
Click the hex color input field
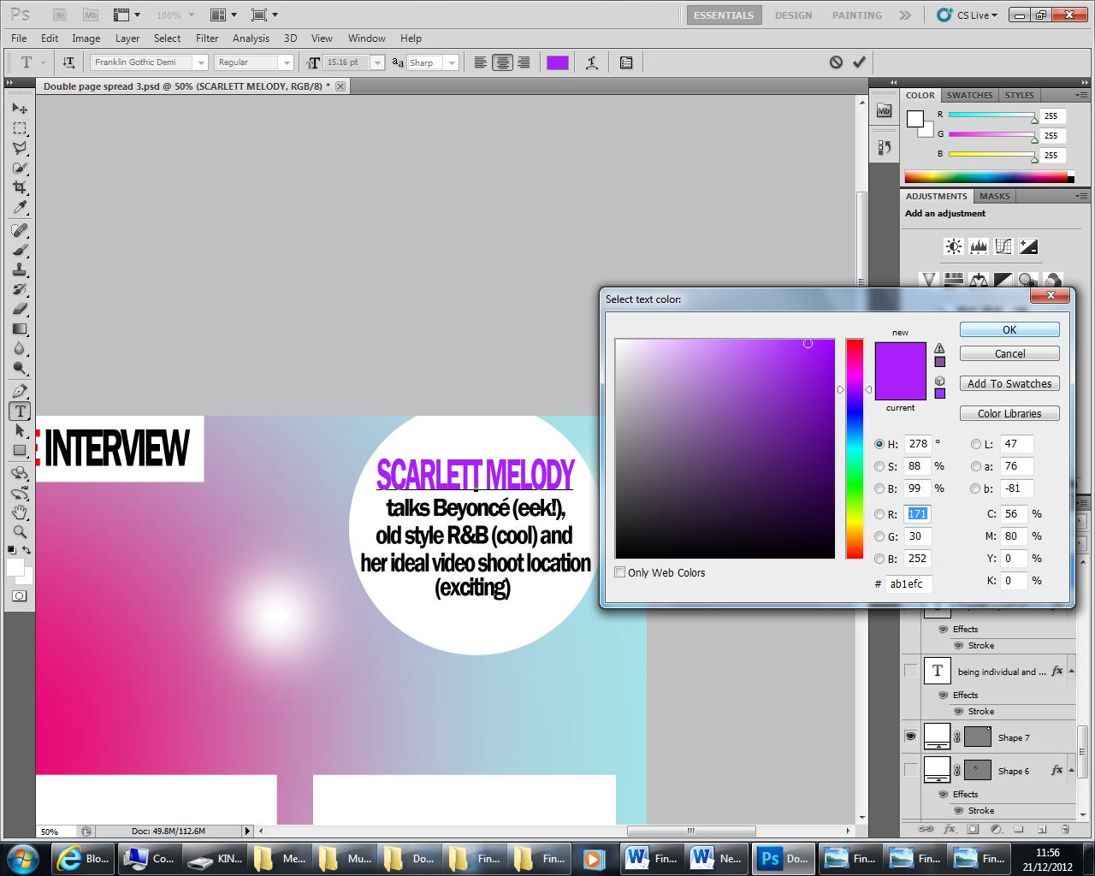point(909,583)
